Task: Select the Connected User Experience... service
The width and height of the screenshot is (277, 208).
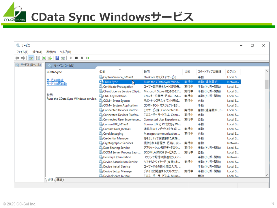Action: coord(170,120)
